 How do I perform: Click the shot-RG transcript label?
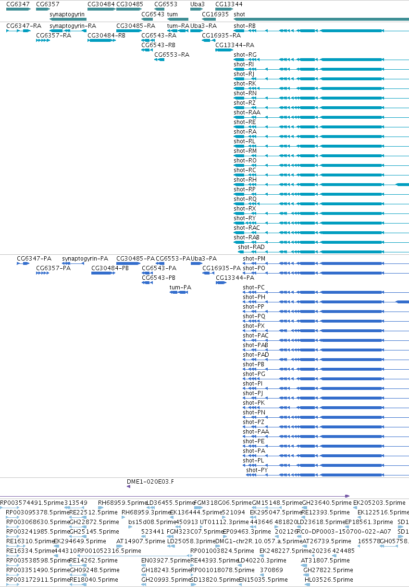[245, 55]
